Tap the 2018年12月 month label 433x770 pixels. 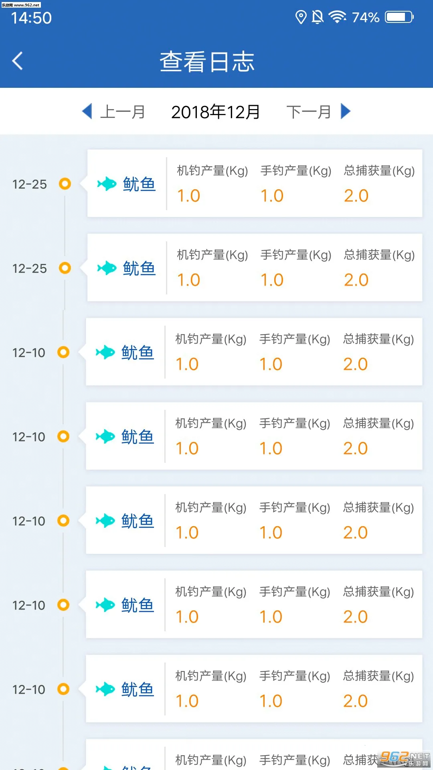point(216,112)
